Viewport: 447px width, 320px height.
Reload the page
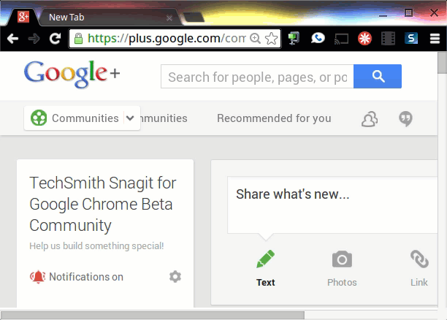(55, 39)
